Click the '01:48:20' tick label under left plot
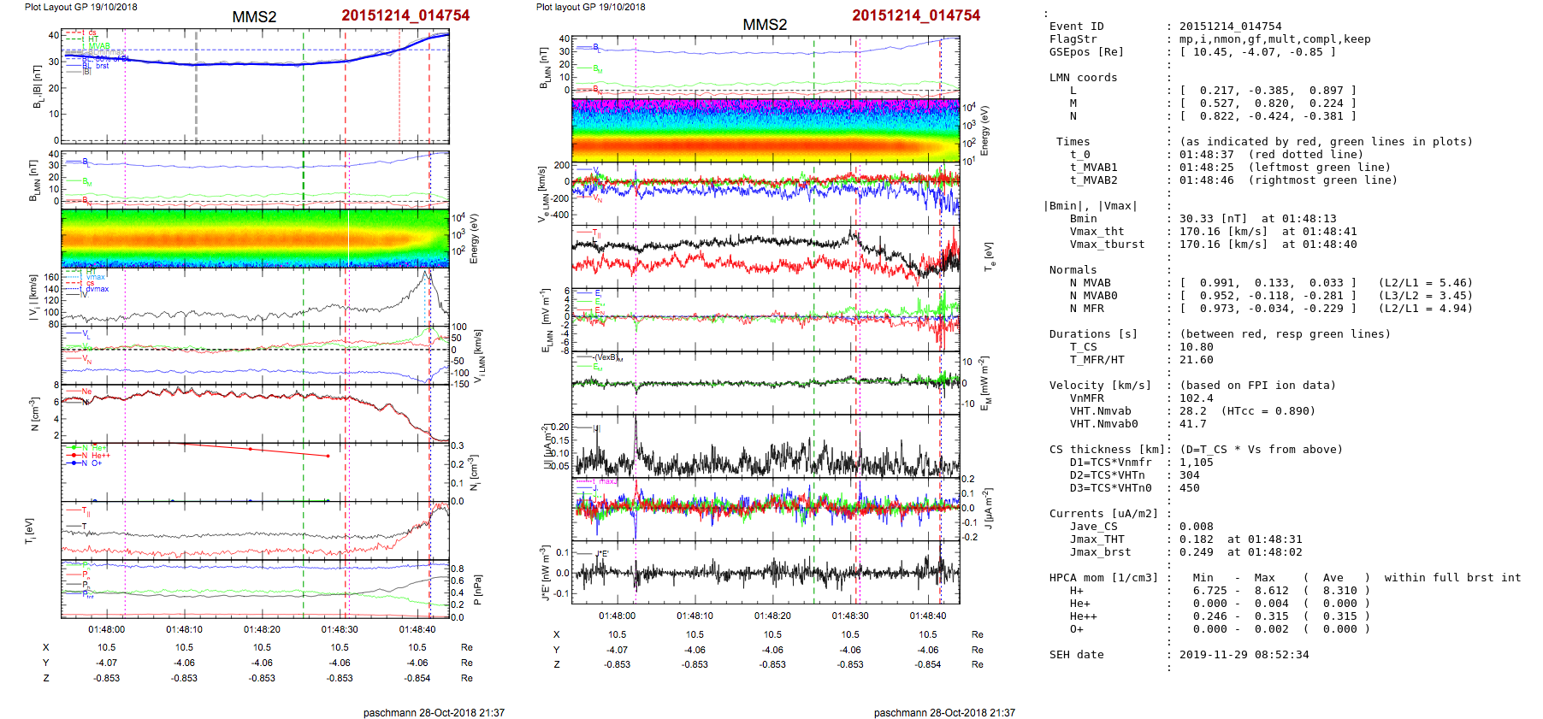Image resolution: width=1543 pixels, height=719 pixels. pos(262,629)
